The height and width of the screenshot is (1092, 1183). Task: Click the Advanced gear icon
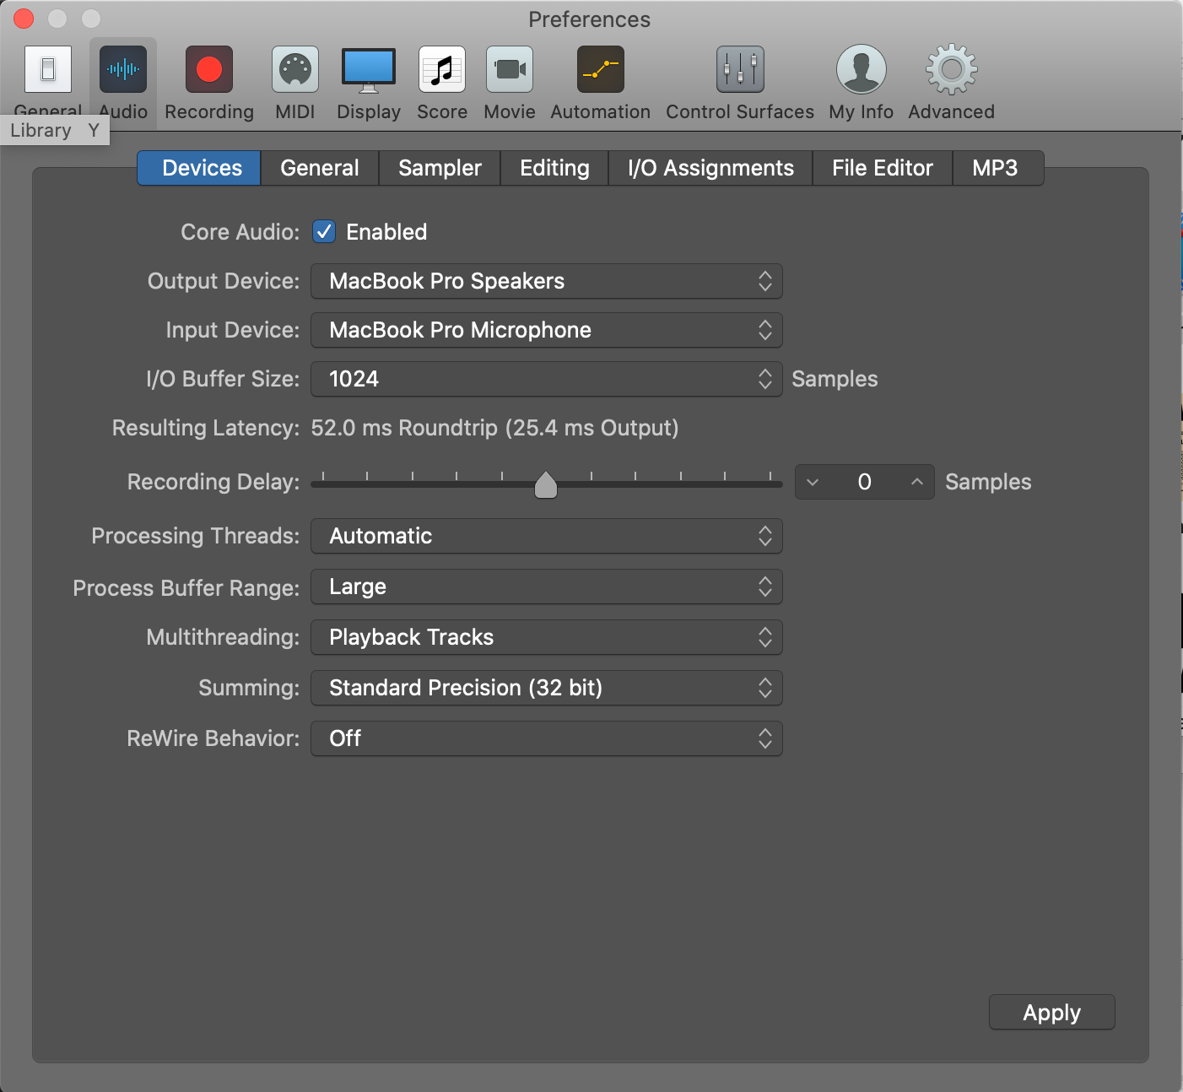(x=951, y=70)
